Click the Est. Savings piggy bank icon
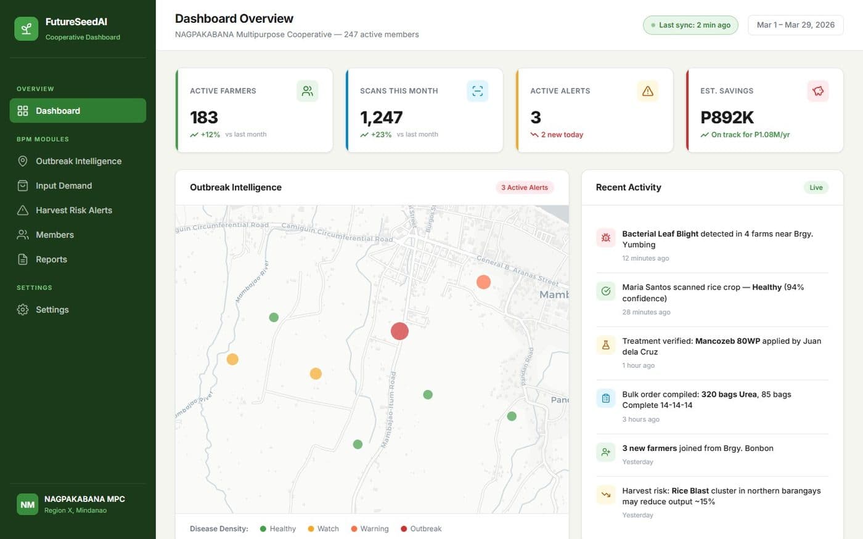Screen dimensions: 863x539 tap(817, 91)
